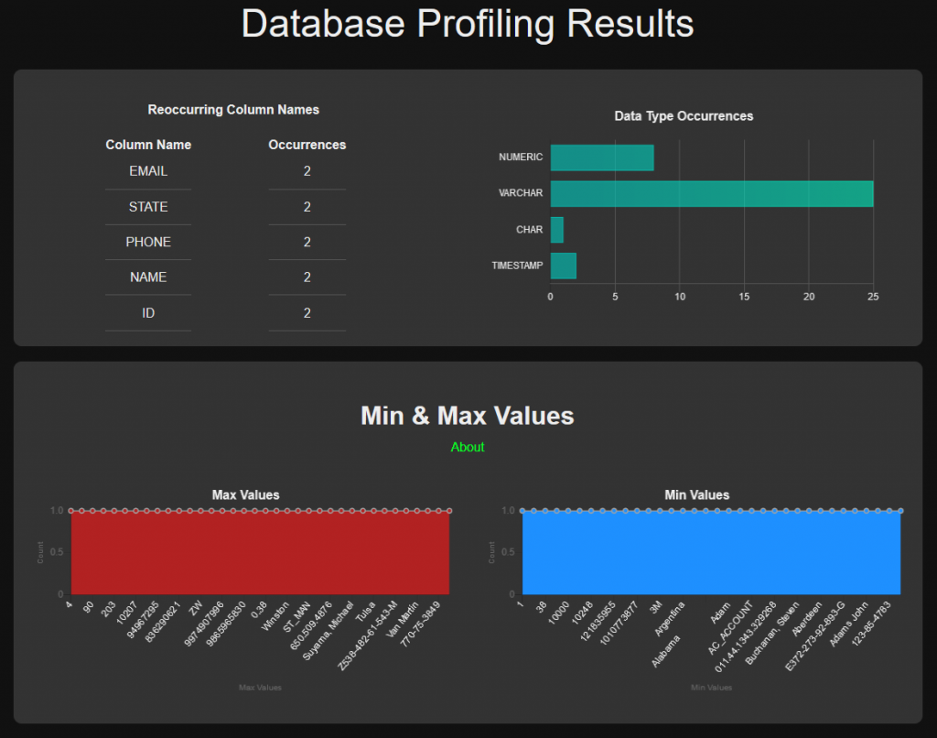Select the EMAIL row in Reoccurring Column Names
This screenshot has height=738, width=937.
148,170
